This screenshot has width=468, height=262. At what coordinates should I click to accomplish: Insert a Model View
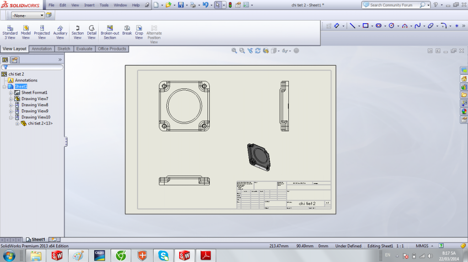tap(26, 32)
